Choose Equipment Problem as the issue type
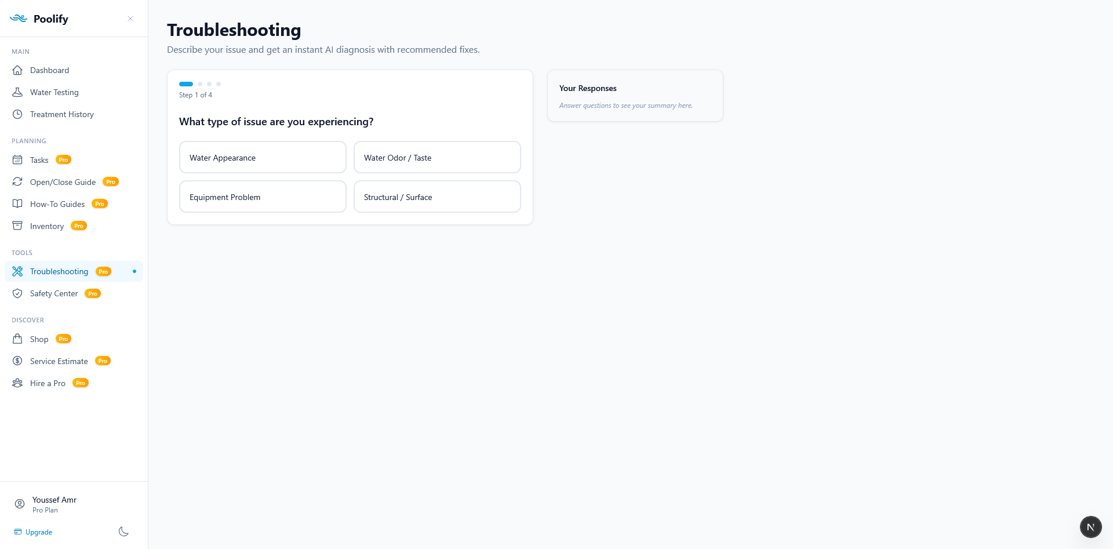 pyautogui.click(x=262, y=197)
